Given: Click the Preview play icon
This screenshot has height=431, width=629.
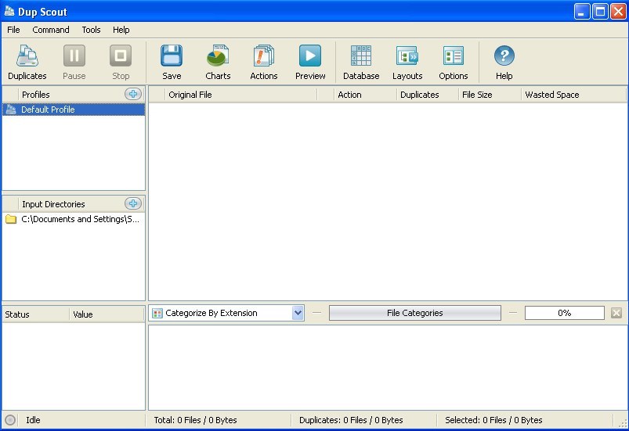Looking at the screenshot, I should 310,56.
